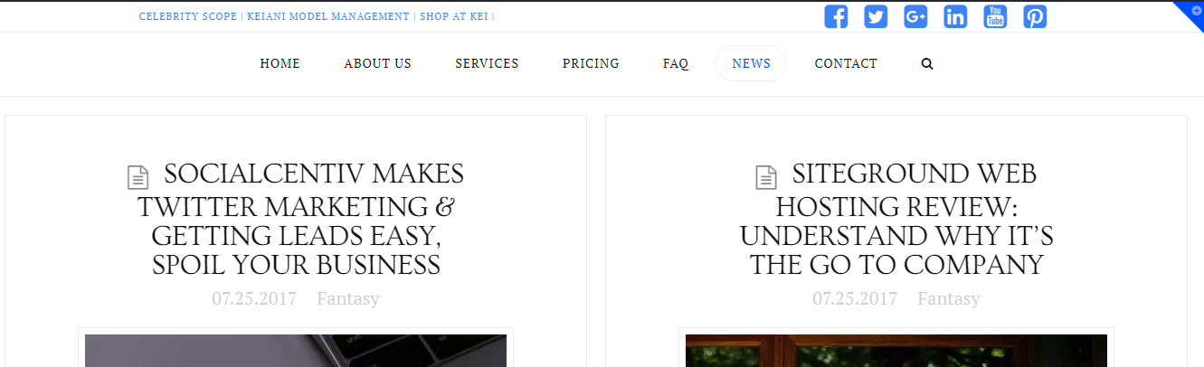1204x367 pixels.
Task: Open the LinkedIn social icon
Action: [955, 16]
